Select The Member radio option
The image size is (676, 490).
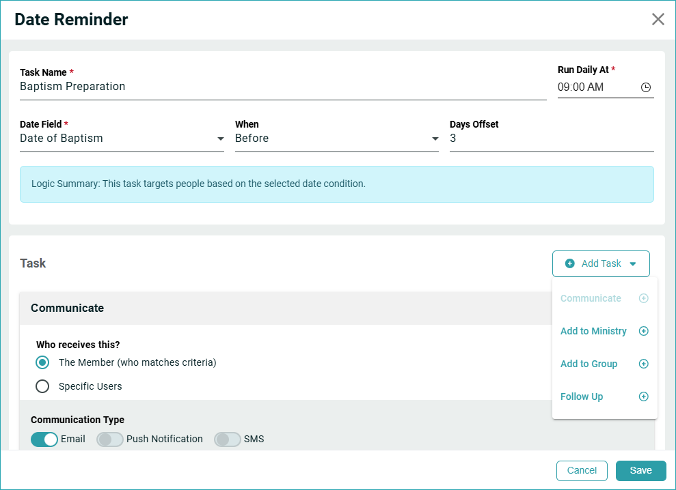(x=42, y=362)
